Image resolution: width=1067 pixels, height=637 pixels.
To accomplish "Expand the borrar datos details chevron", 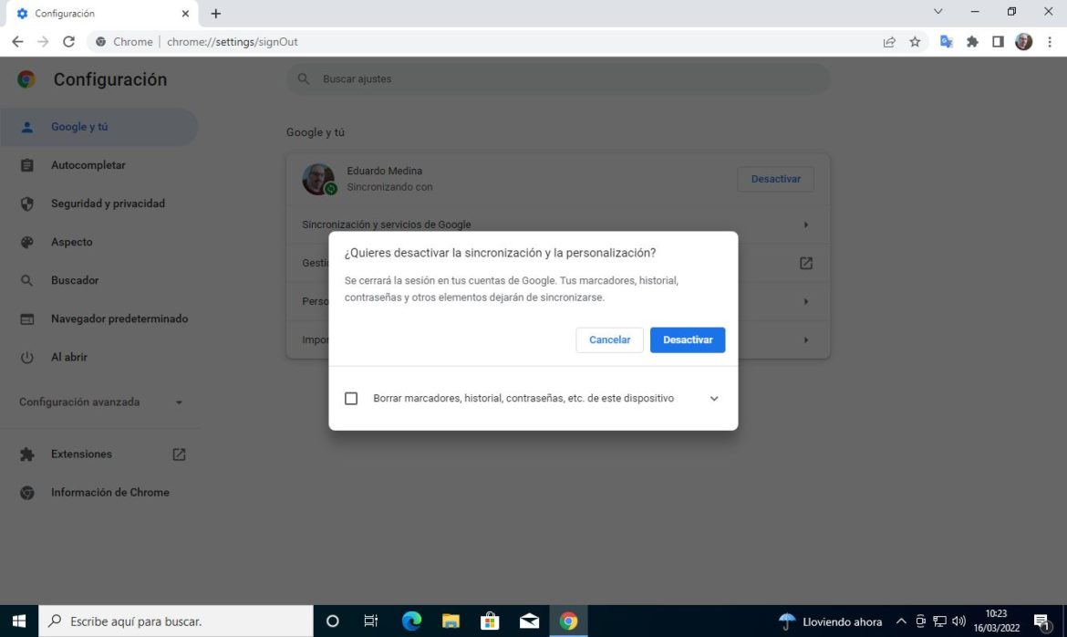I will [714, 398].
